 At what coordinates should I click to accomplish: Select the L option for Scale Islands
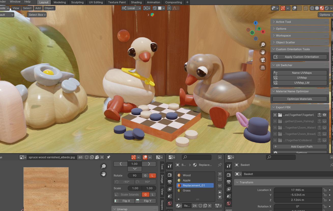click(x=152, y=195)
